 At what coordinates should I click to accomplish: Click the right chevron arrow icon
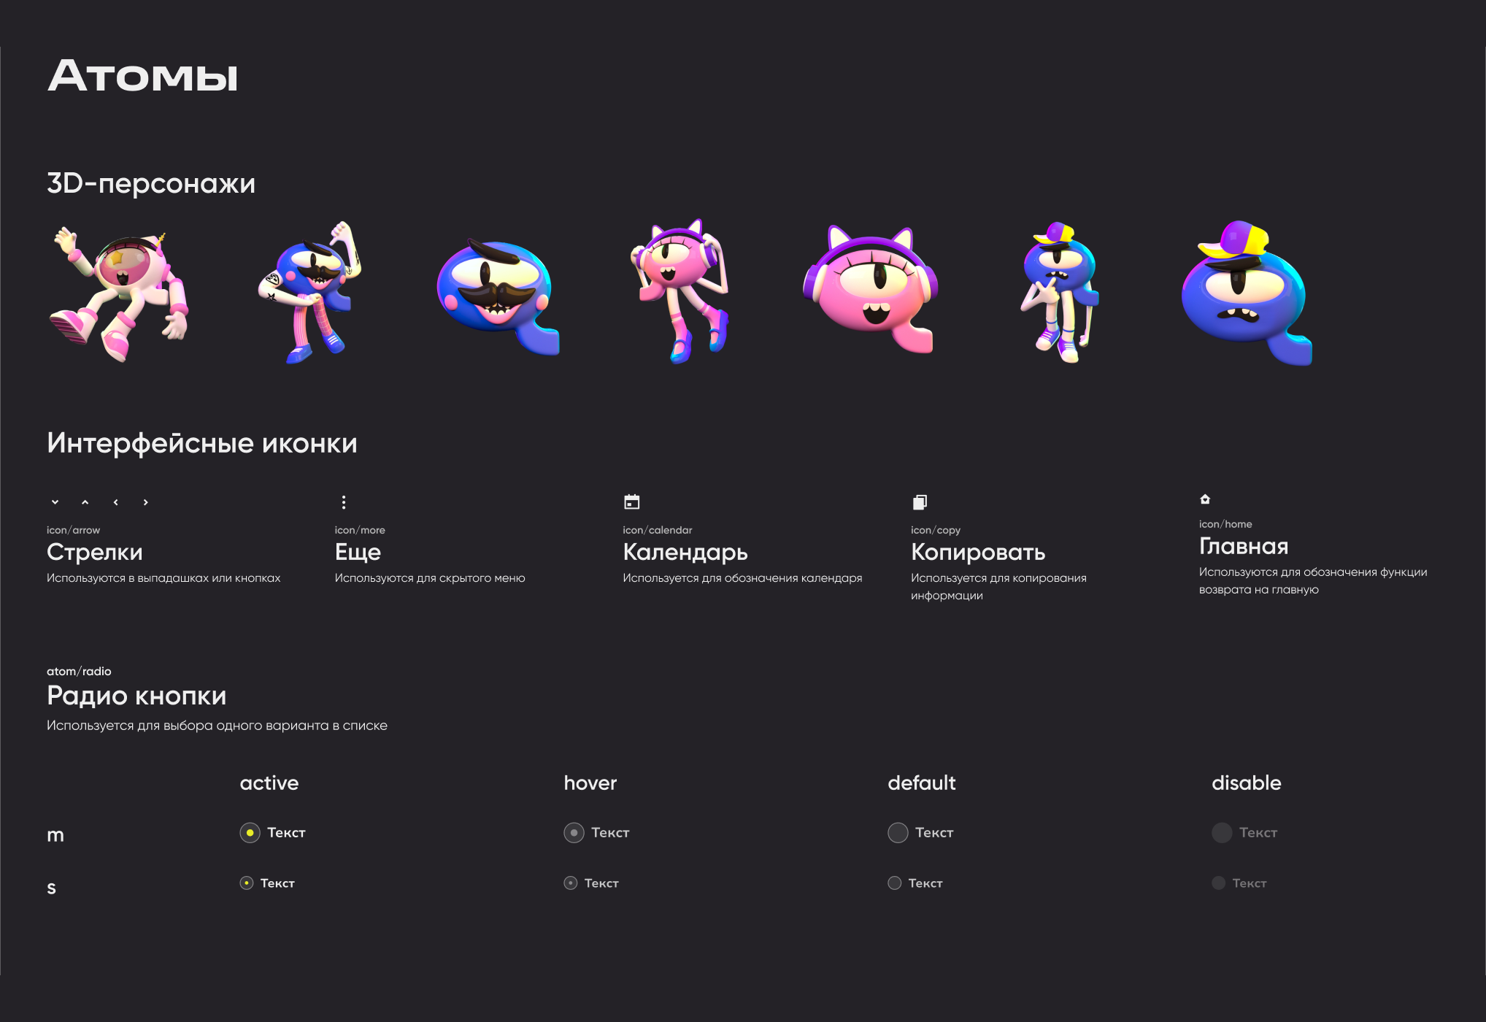click(146, 502)
